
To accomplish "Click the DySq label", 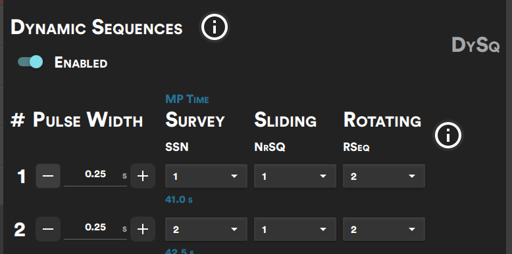I will coord(476,45).
